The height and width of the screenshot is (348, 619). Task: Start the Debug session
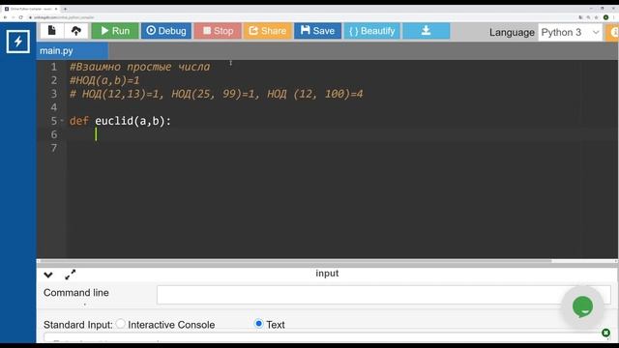pos(166,31)
